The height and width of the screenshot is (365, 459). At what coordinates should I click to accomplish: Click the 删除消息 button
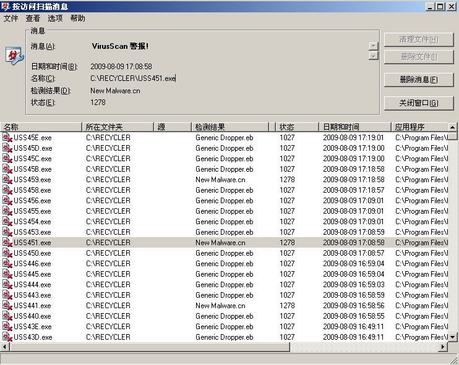coord(419,80)
